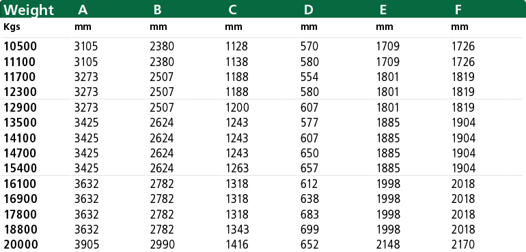Select the 20000 weight row

(x=263, y=245)
